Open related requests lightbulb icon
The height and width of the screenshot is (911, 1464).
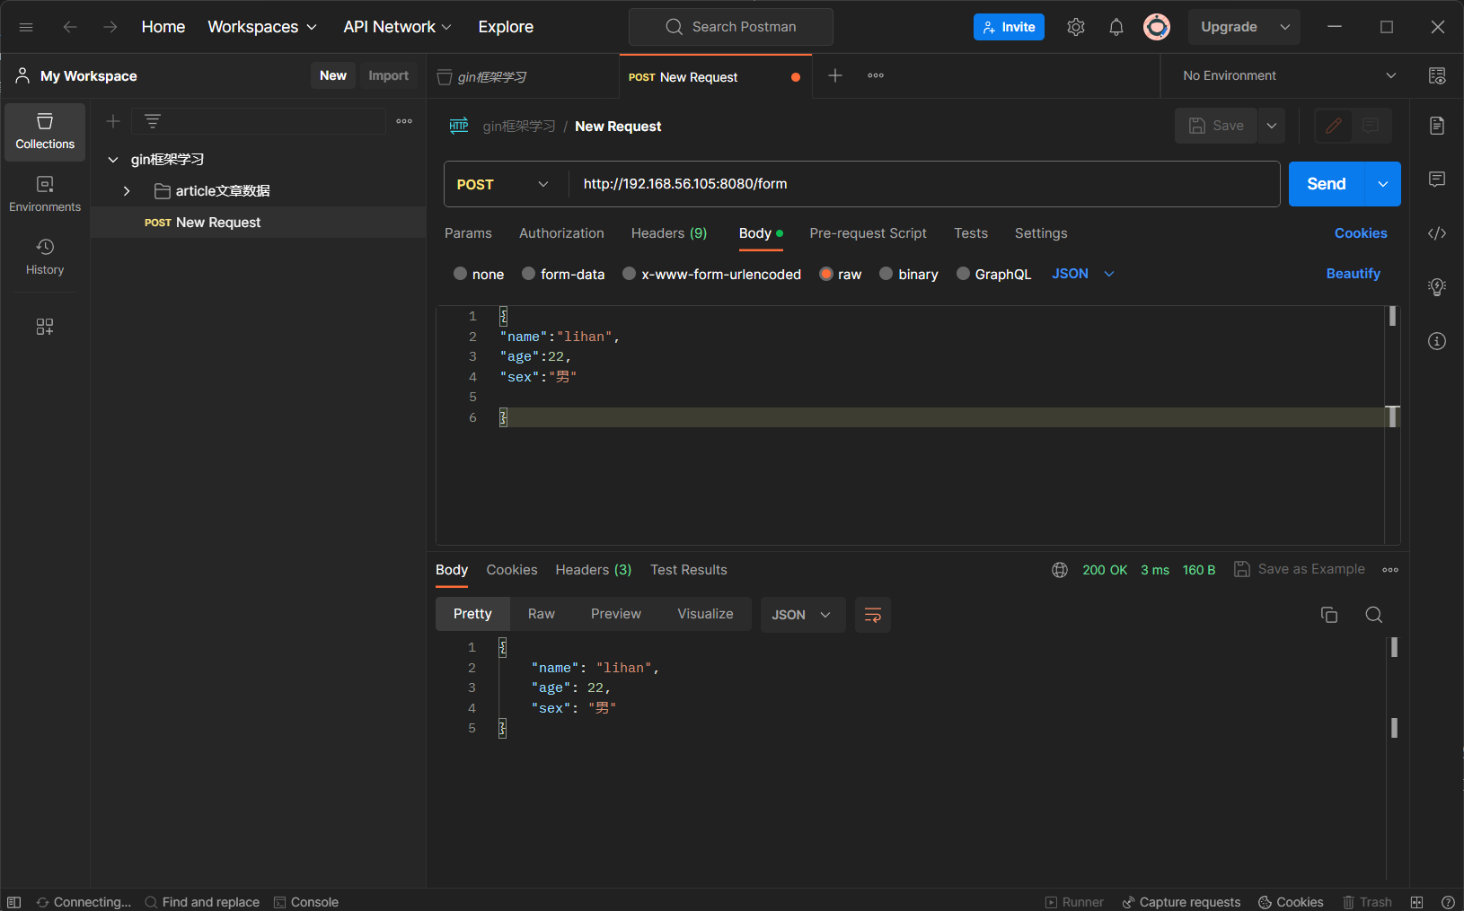[1437, 287]
